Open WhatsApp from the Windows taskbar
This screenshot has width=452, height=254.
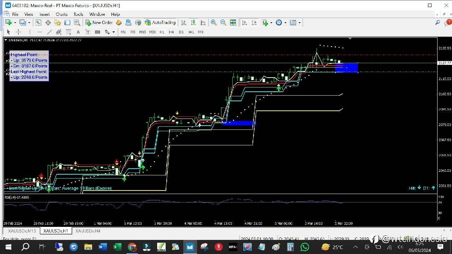[304, 247]
